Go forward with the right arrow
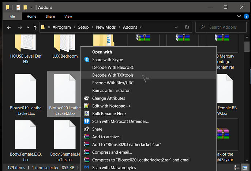Viewport: 251px width, 171px height. 20,27
